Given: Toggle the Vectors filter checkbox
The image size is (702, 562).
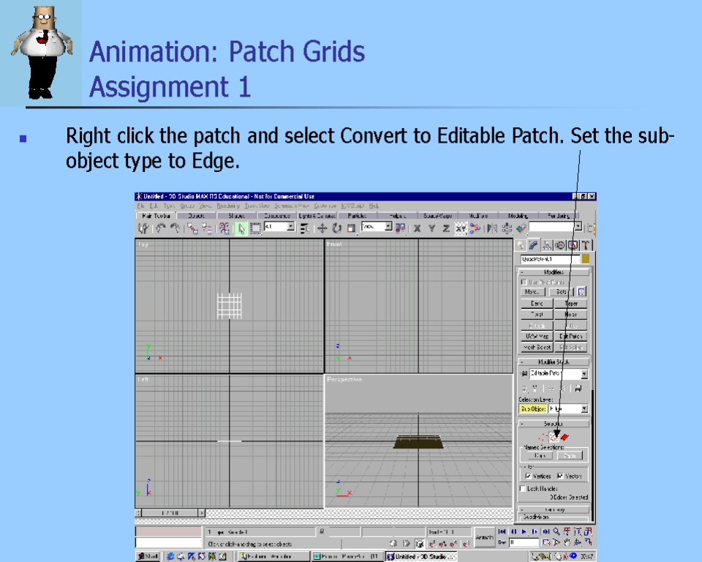Looking at the screenshot, I should 560,476.
